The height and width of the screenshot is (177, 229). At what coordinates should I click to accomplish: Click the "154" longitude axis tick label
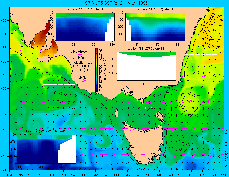[224, 175]
